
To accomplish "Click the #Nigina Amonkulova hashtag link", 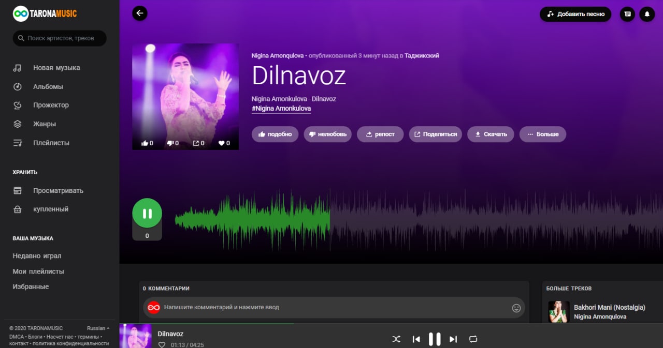I will tap(281, 109).
